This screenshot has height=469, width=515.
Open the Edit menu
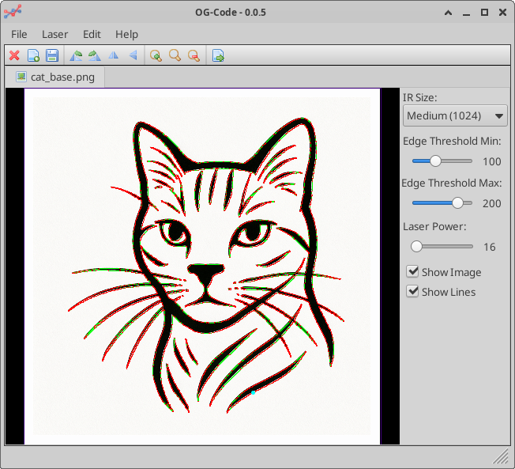point(92,34)
